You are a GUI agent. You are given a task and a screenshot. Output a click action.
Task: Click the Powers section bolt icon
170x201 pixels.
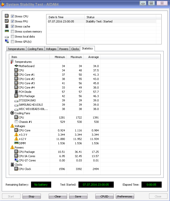tap(12, 147)
